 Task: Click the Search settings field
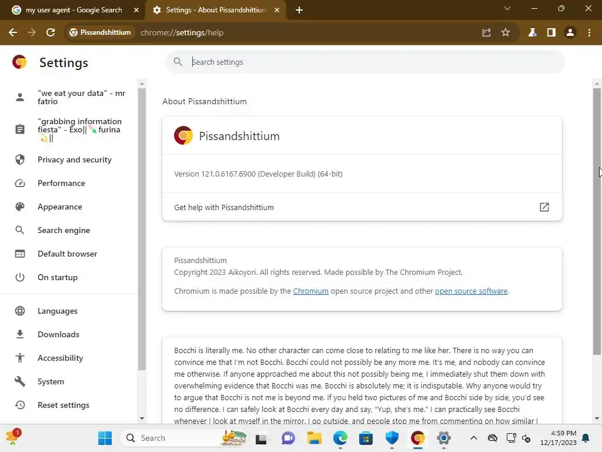(x=364, y=62)
